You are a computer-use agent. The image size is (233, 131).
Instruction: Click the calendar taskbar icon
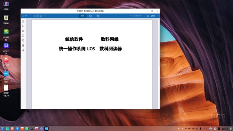click(x=36, y=129)
